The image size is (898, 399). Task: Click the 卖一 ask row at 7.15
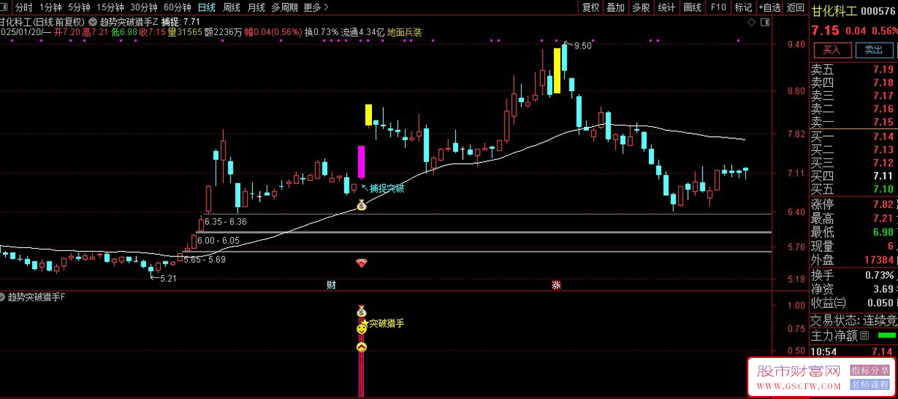coord(853,122)
